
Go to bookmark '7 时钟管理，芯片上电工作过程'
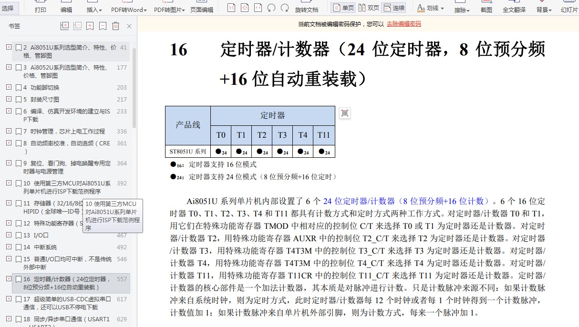[64, 131]
